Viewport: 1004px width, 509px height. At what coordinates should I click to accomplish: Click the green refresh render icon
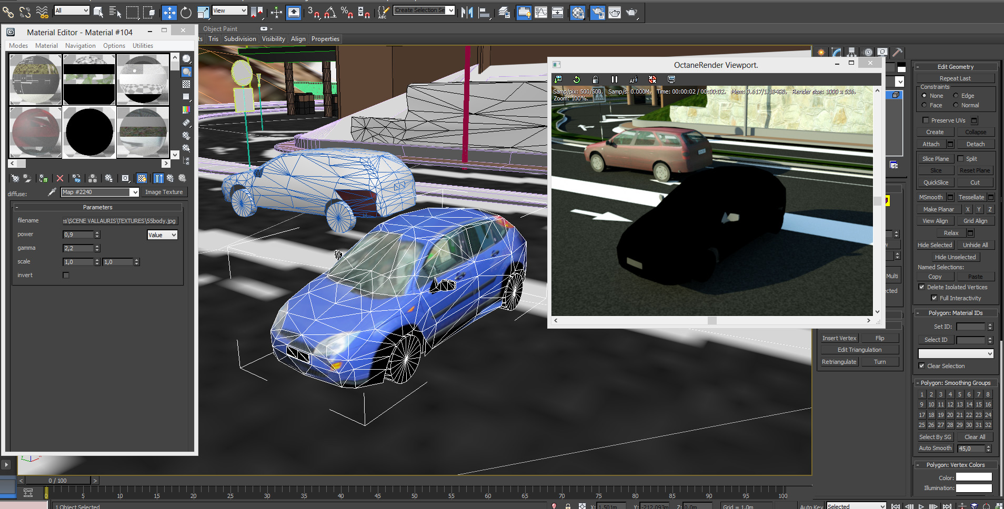[576, 79]
